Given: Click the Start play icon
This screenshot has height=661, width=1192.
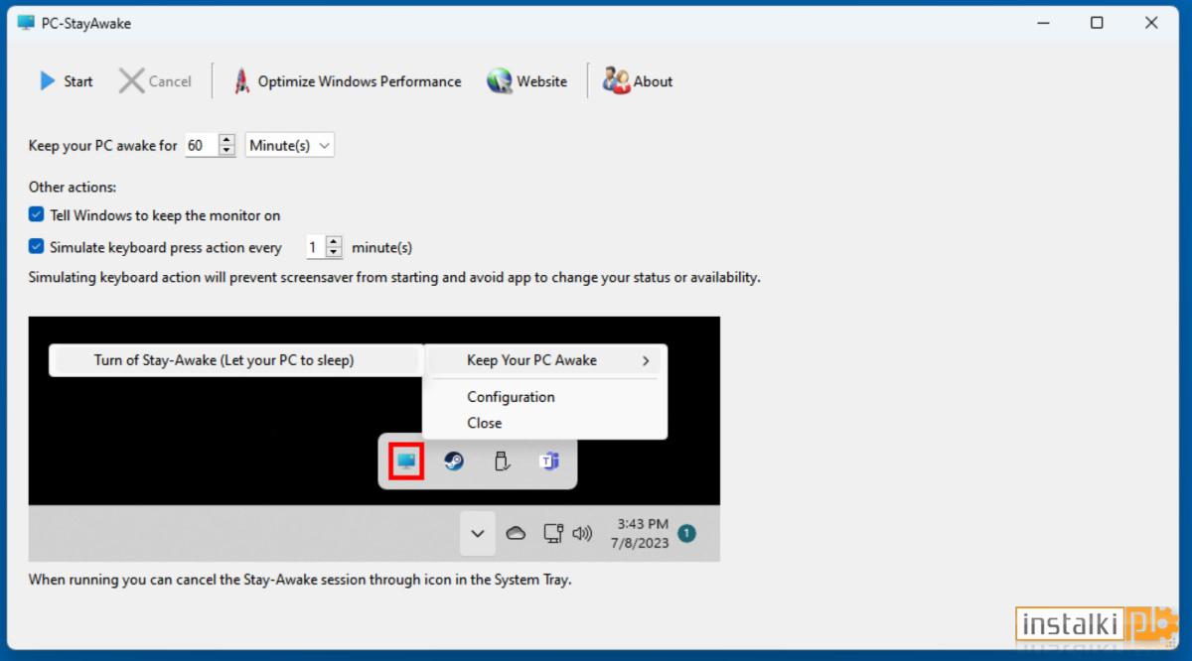Looking at the screenshot, I should click(x=47, y=81).
